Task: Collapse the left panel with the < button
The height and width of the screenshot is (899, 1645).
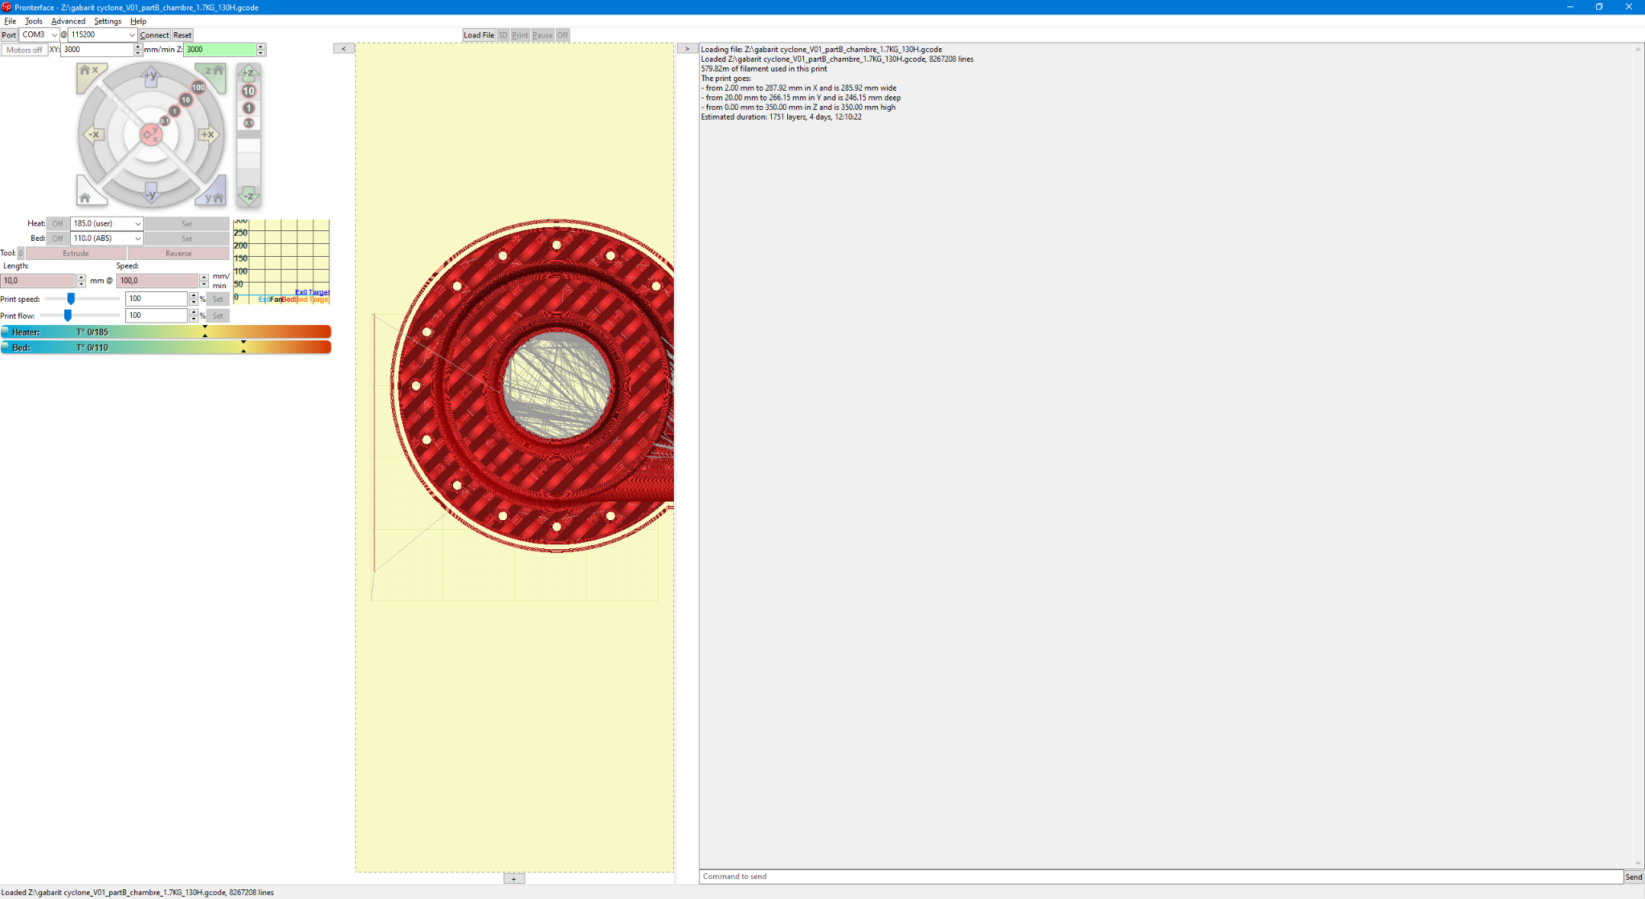Action: (344, 49)
